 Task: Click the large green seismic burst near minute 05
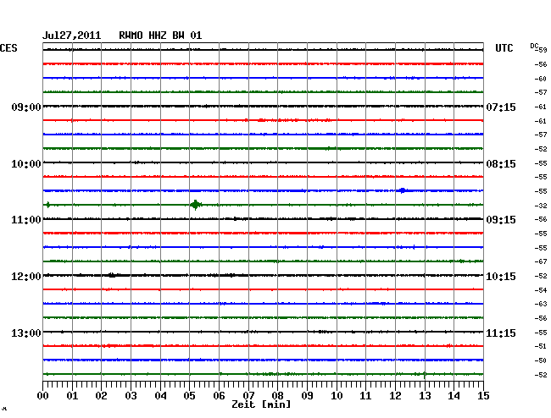pyautogui.click(x=196, y=205)
